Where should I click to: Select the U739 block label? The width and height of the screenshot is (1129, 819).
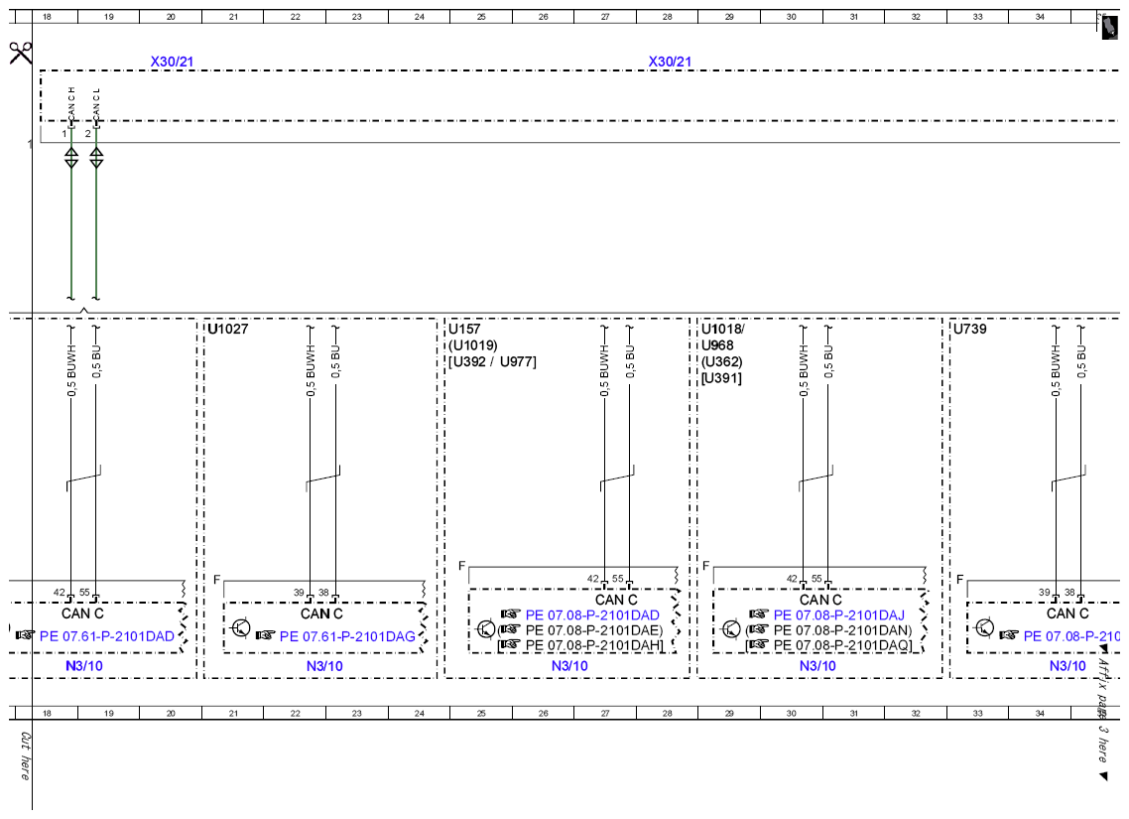(x=970, y=330)
